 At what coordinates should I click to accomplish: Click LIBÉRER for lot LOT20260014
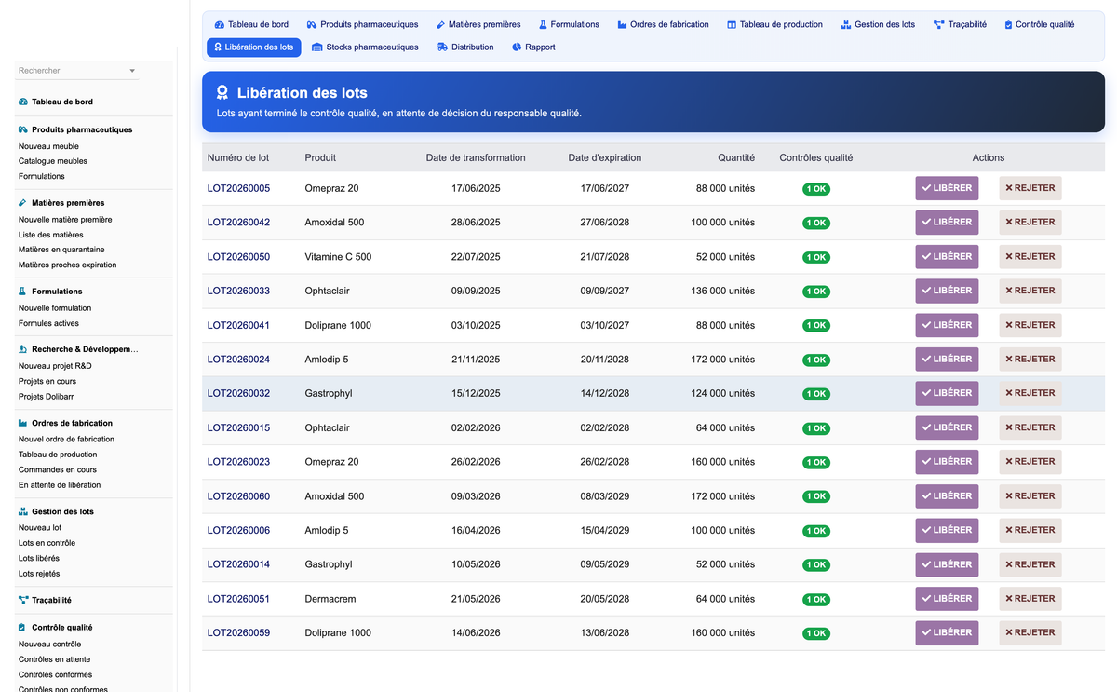click(x=947, y=564)
